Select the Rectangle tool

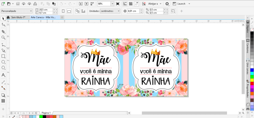coord(3,56)
